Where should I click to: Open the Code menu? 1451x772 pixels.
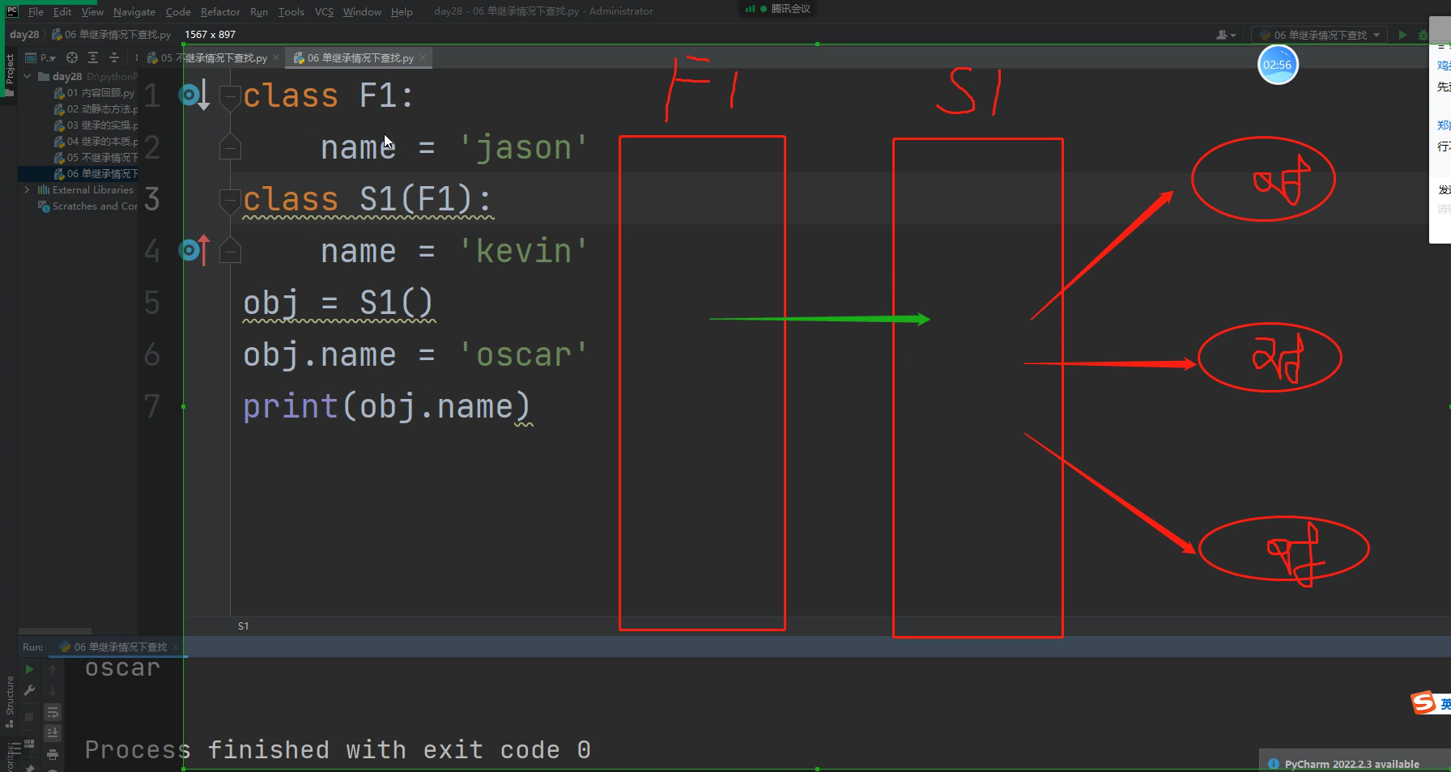178,11
